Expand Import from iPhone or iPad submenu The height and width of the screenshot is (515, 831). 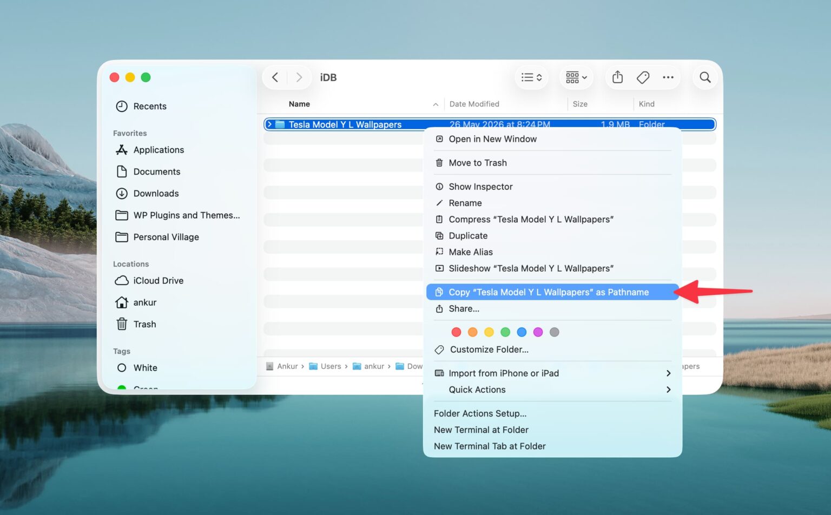click(x=552, y=373)
